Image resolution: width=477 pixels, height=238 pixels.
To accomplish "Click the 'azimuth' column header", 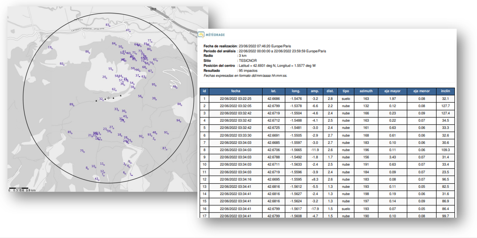I will coord(366,91).
